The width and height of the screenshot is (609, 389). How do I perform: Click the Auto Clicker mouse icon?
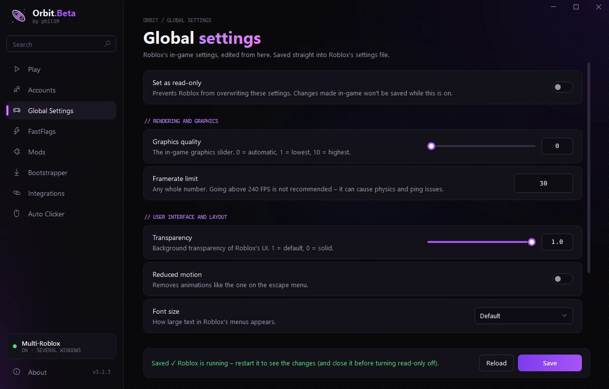pos(17,214)
